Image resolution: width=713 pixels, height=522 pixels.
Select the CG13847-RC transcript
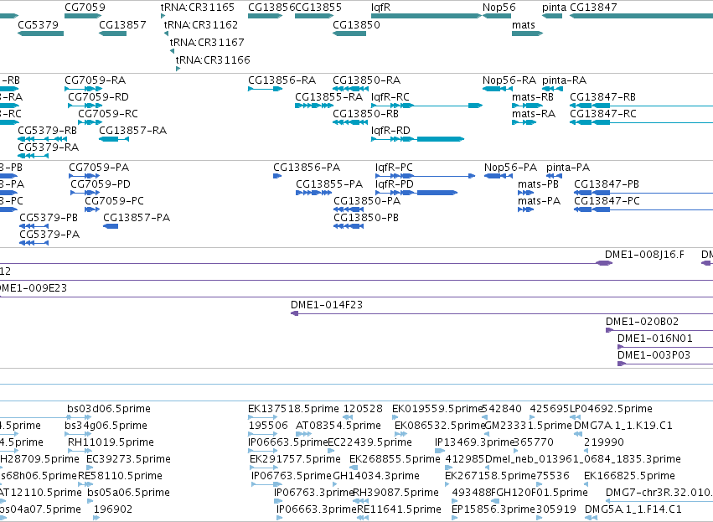tap(641, 122)
